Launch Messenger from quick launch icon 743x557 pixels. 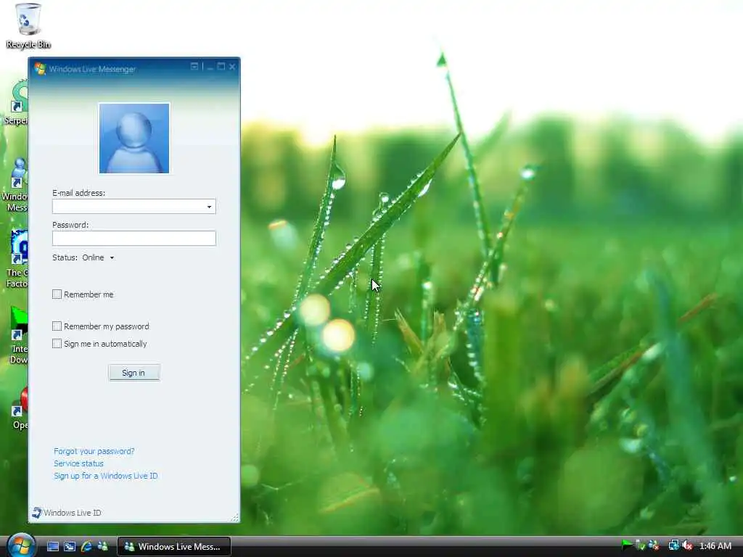[x=102, y=546]
